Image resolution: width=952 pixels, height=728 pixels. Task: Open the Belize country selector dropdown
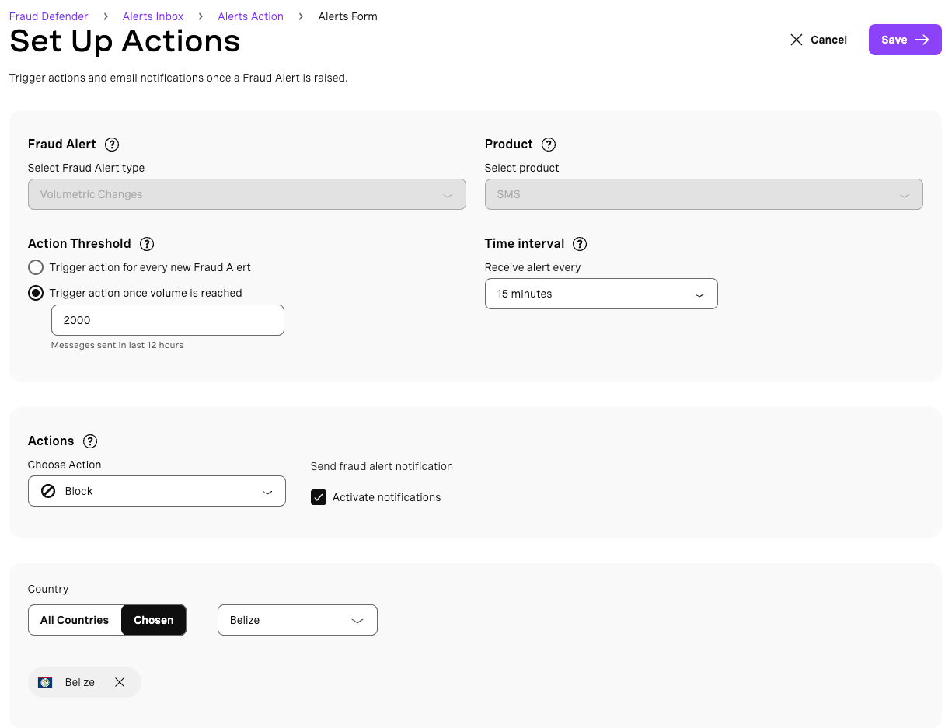(297, 620)
